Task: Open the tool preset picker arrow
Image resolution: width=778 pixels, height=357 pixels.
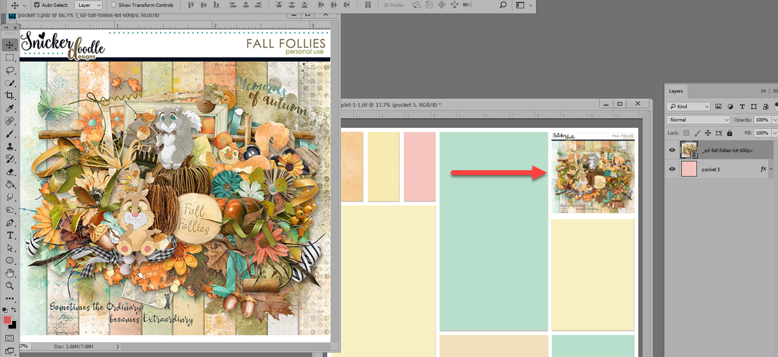Action: coord(24,5)
